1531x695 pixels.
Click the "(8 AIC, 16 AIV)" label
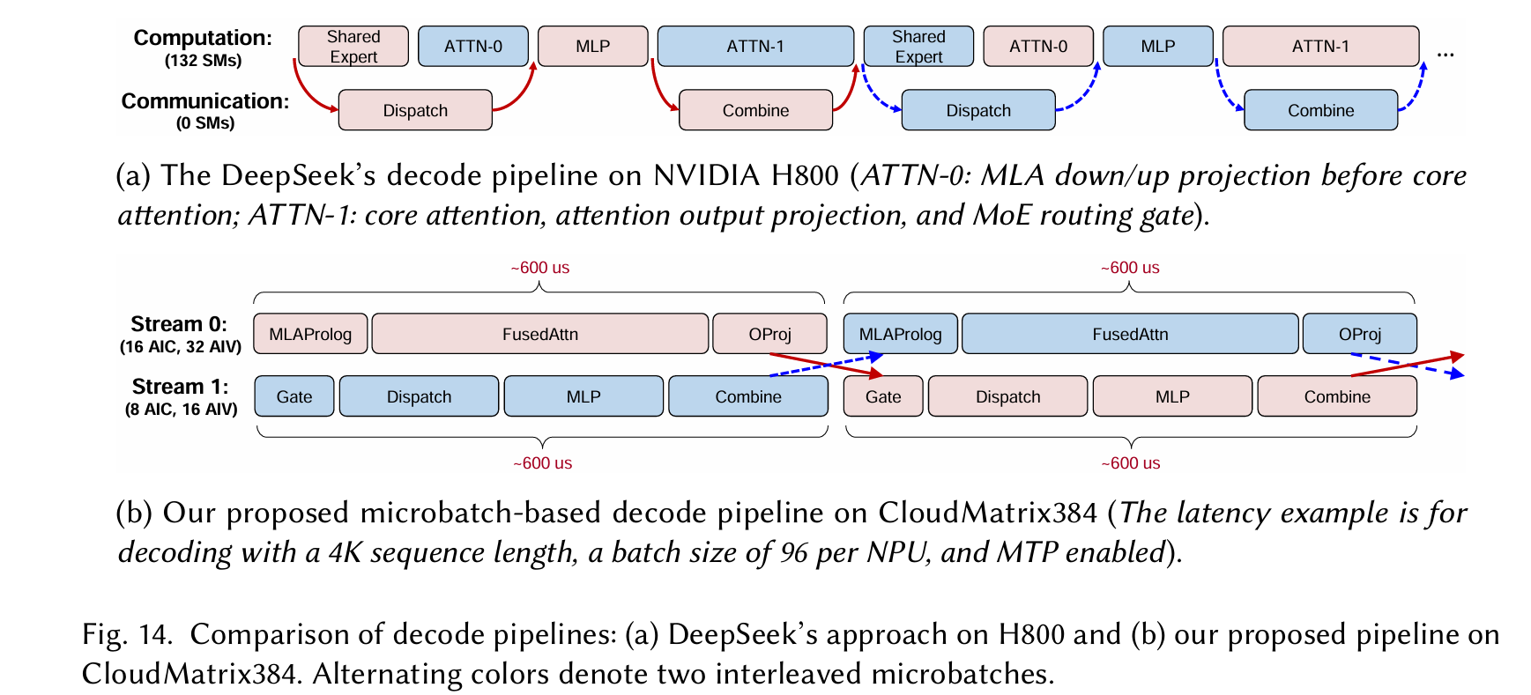point(181,410)
